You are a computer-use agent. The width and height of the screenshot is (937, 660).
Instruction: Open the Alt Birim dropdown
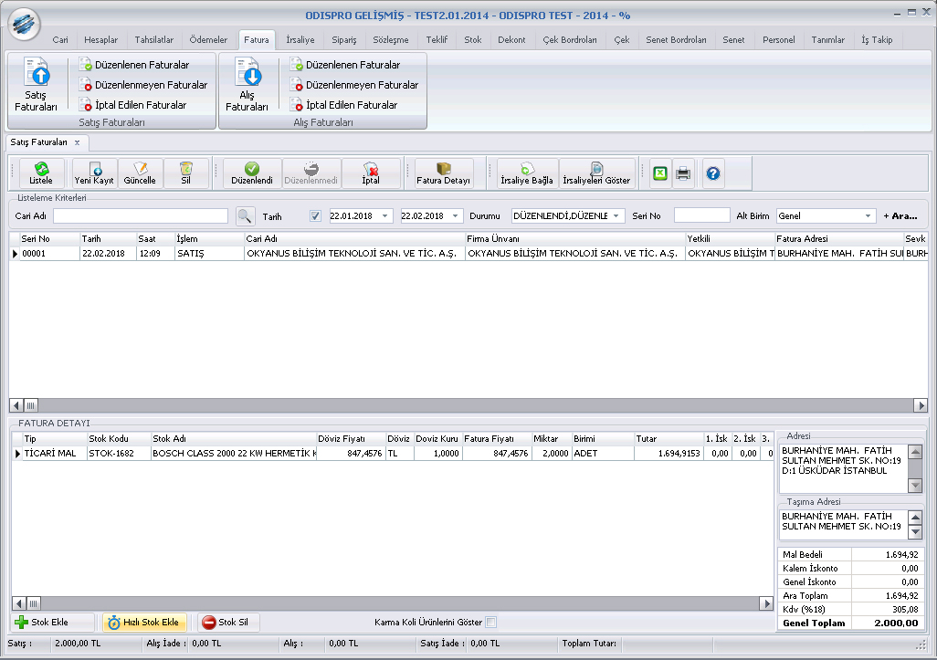coord(868,216)
